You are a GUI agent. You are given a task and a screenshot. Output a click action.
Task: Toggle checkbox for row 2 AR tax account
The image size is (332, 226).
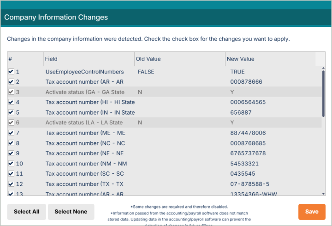pos(11,82)
